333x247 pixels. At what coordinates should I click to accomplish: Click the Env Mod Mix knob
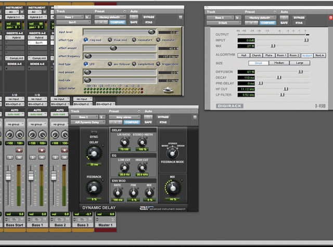[x=149, y=192]
